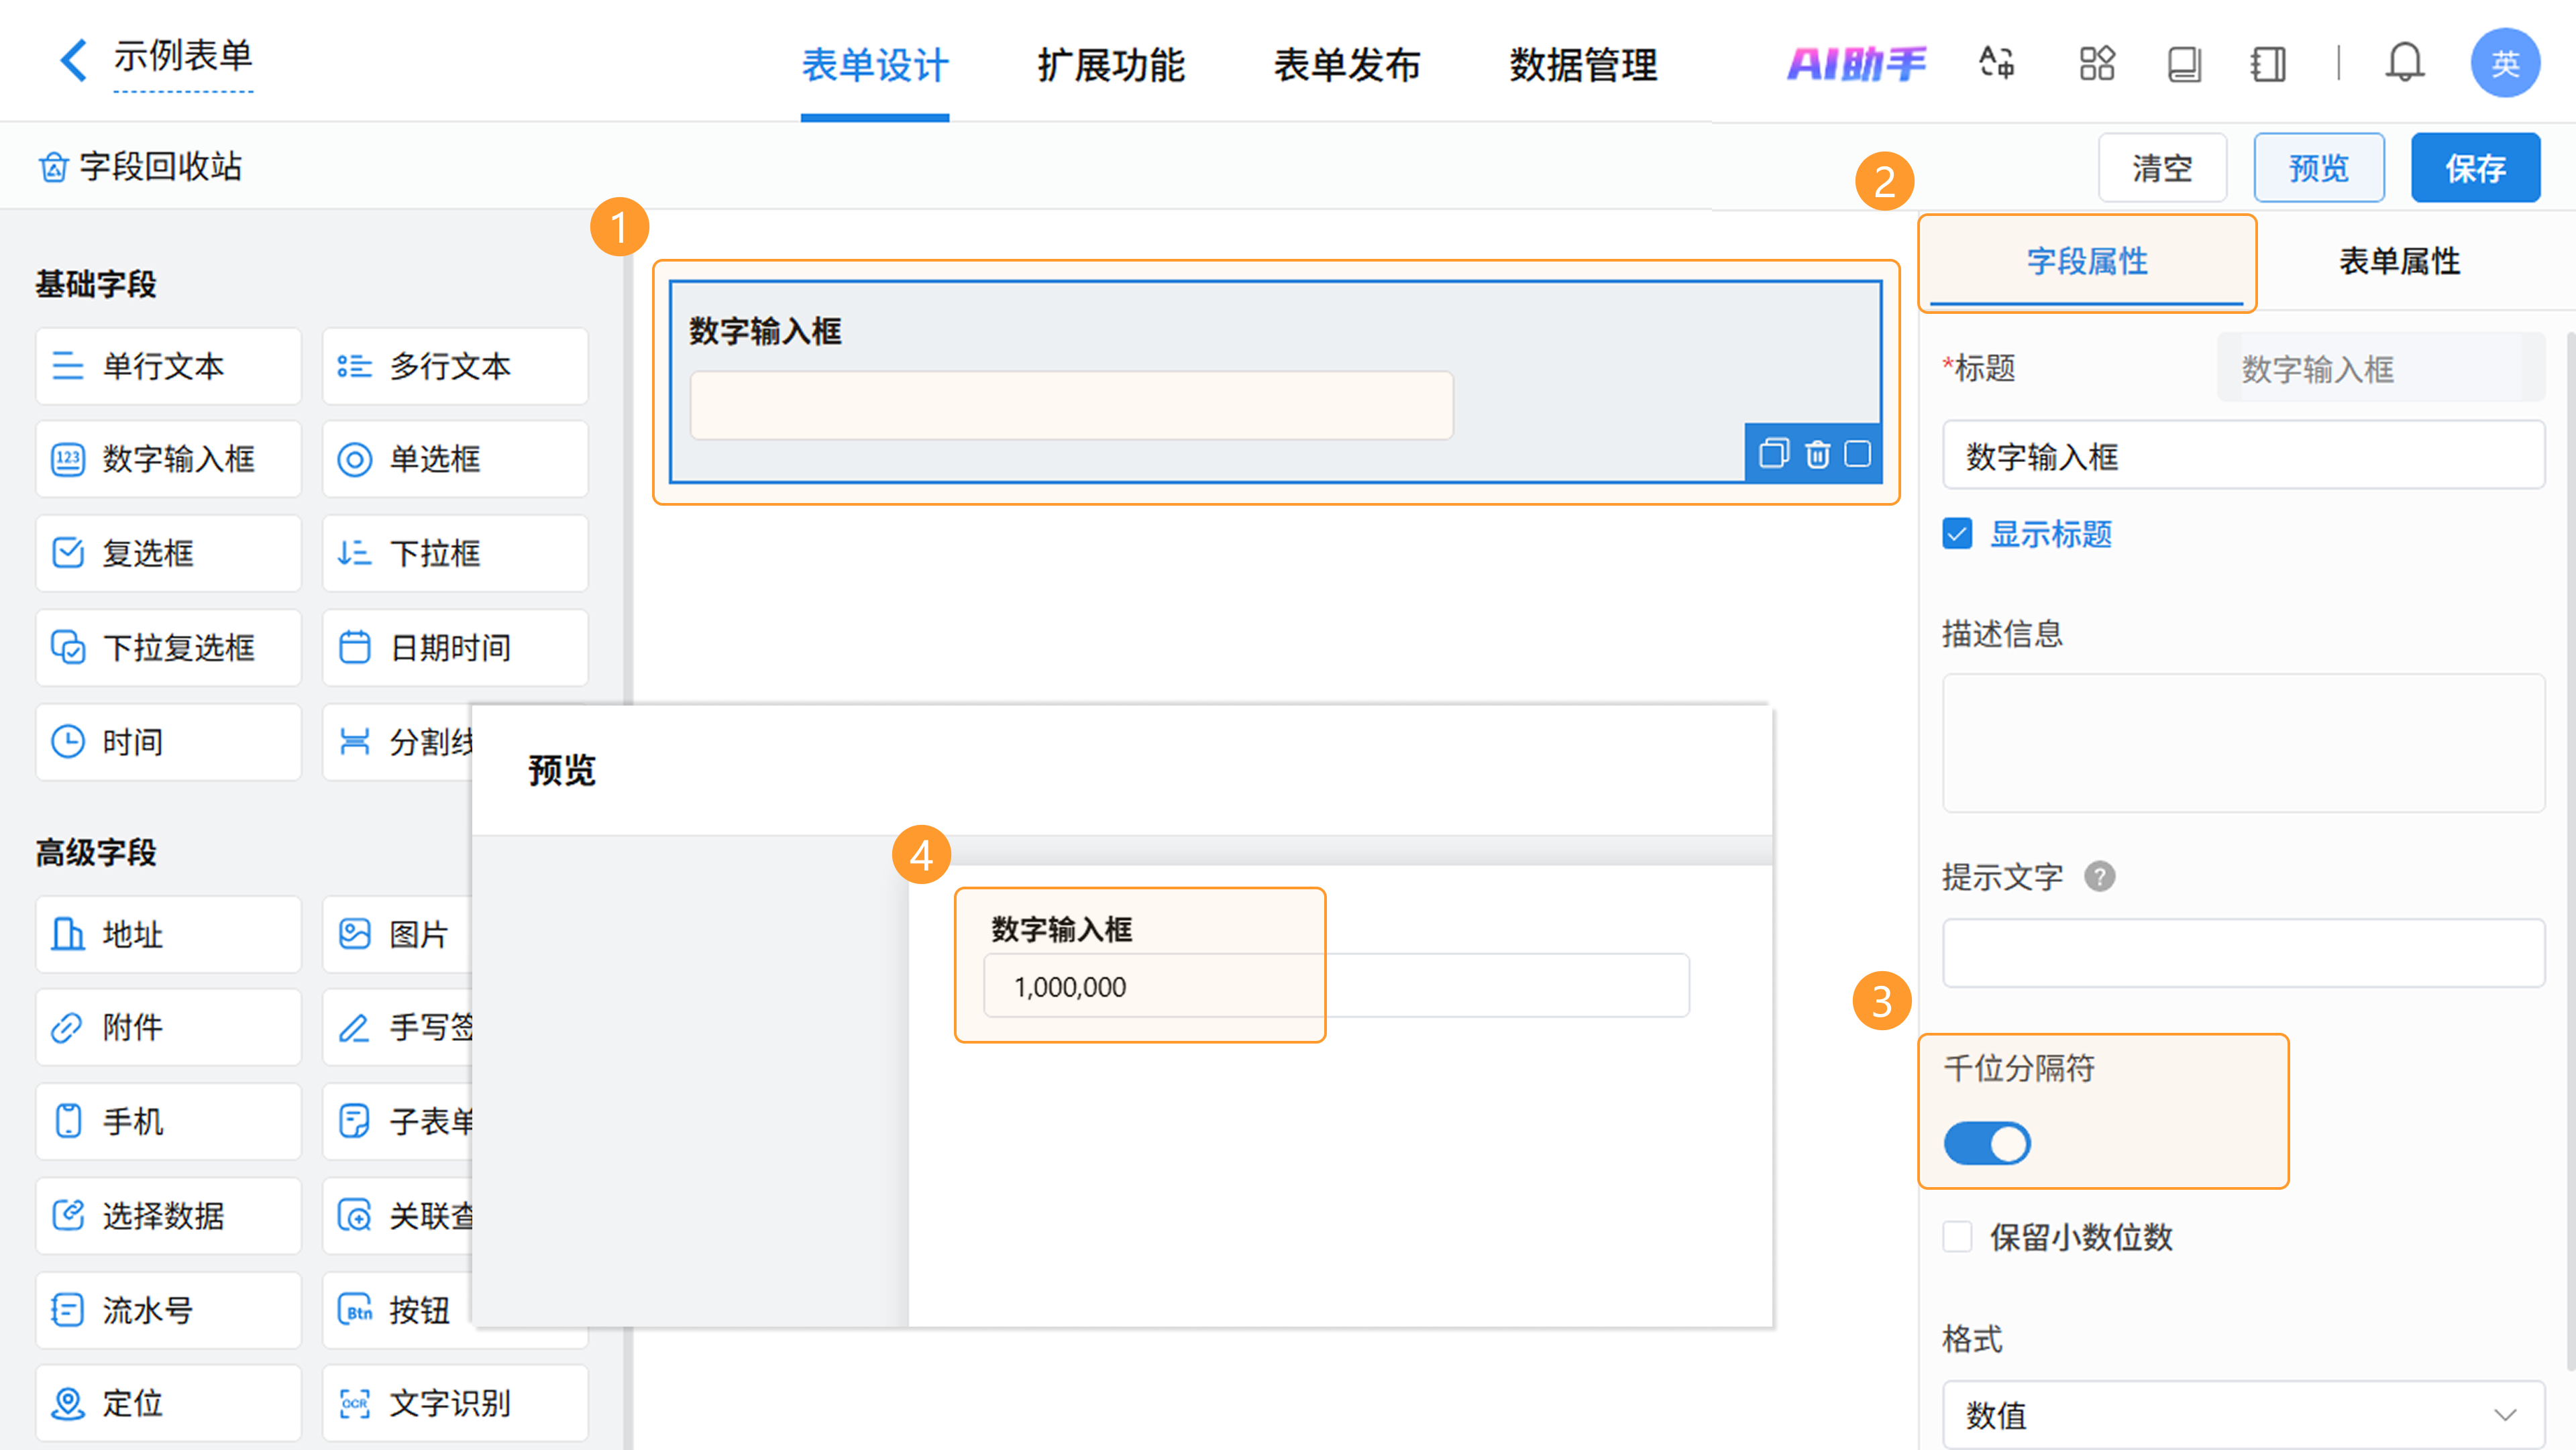Click the 英 user avatar
2576x1450 pixels.
(x=2504, y=64)
